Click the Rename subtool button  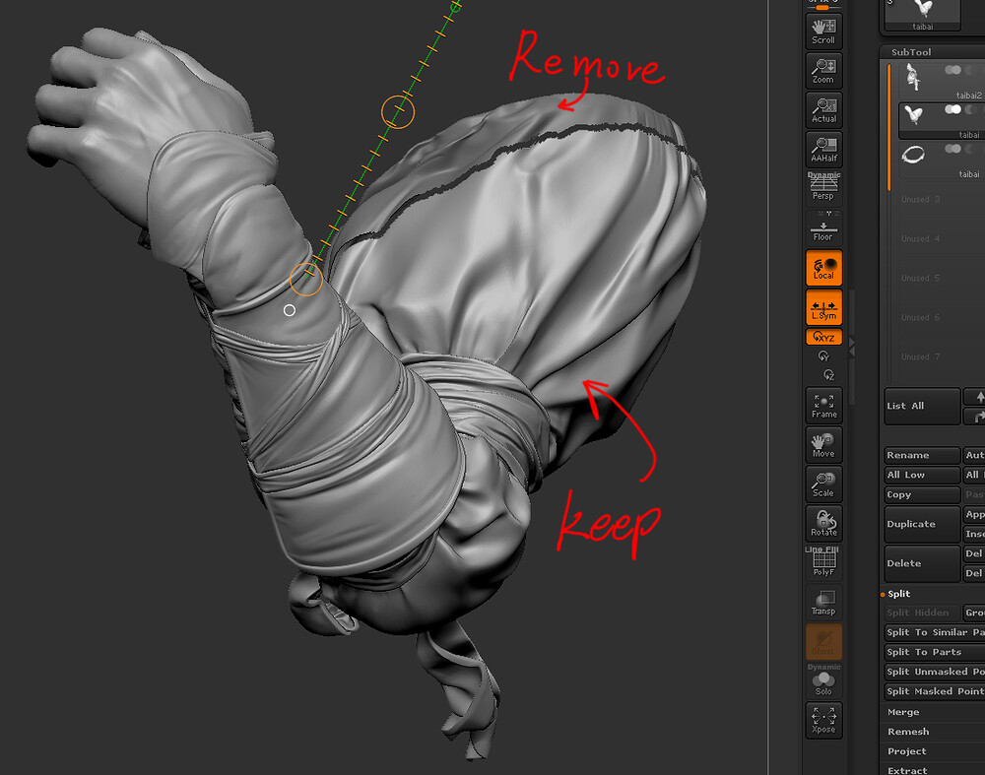[x=922, y=455]
